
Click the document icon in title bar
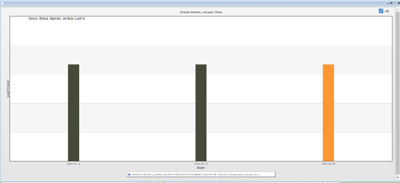pyautogui.click(x=2, y=2)
